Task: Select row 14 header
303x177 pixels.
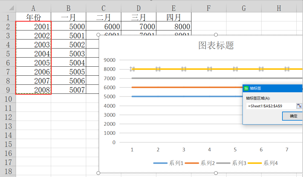Action: [8, 135]
